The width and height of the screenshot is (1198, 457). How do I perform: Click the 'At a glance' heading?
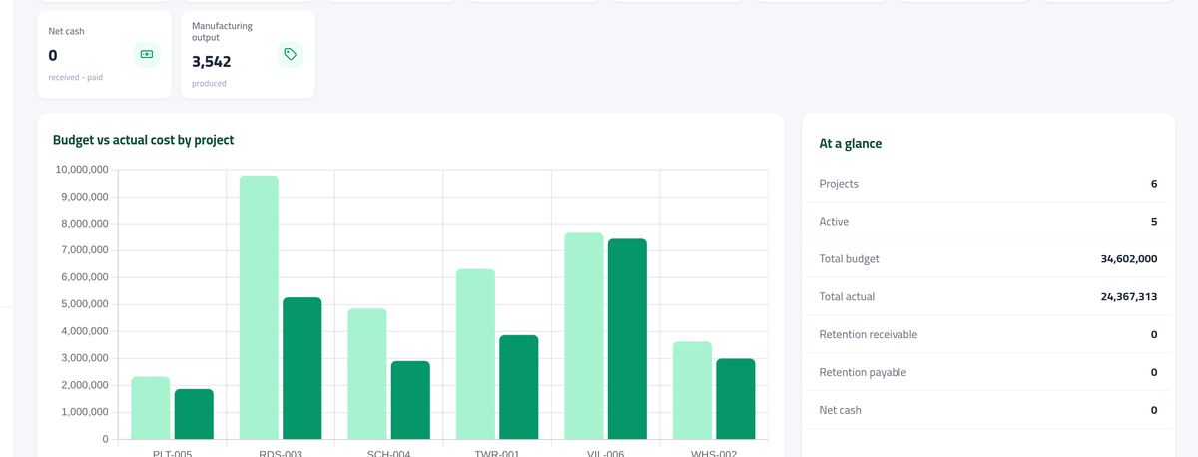pos(851,143)
